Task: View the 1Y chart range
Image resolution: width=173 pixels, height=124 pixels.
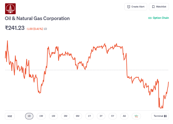Action: [x=89, y=116]
